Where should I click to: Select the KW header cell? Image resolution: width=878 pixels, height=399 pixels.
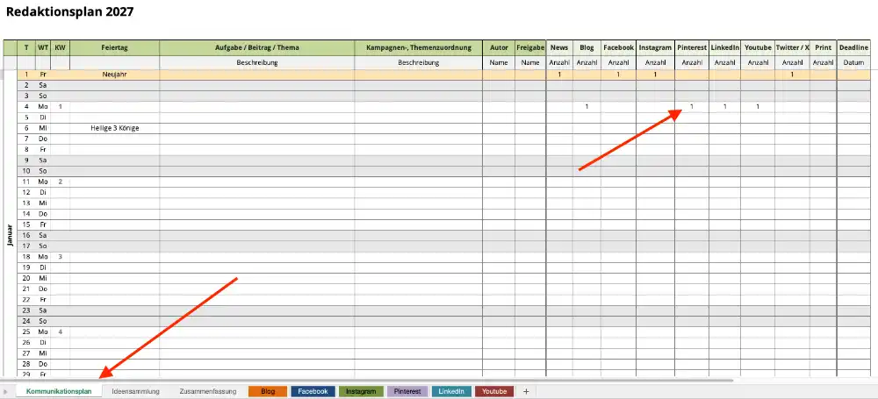61,47
